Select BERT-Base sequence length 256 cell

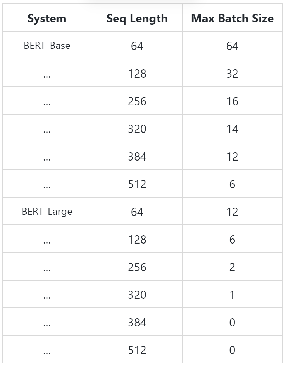pyautogui.click(x=137, y=101)
